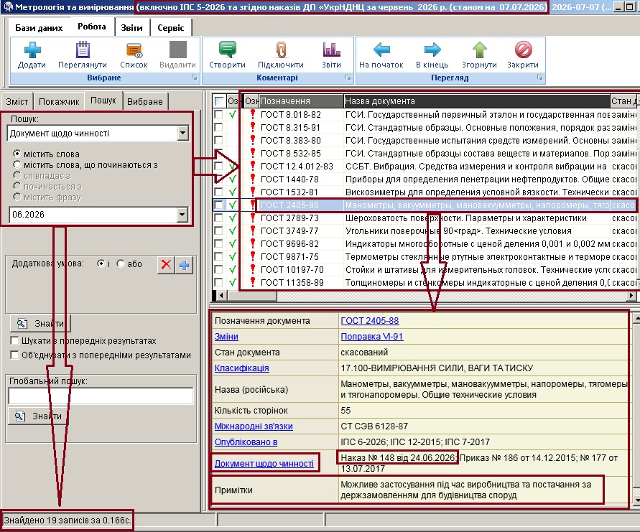This screenshot has width=640, height=532.
Task: Click green checkmark of ГОСТ 11358-89 row
Action: 233,282
